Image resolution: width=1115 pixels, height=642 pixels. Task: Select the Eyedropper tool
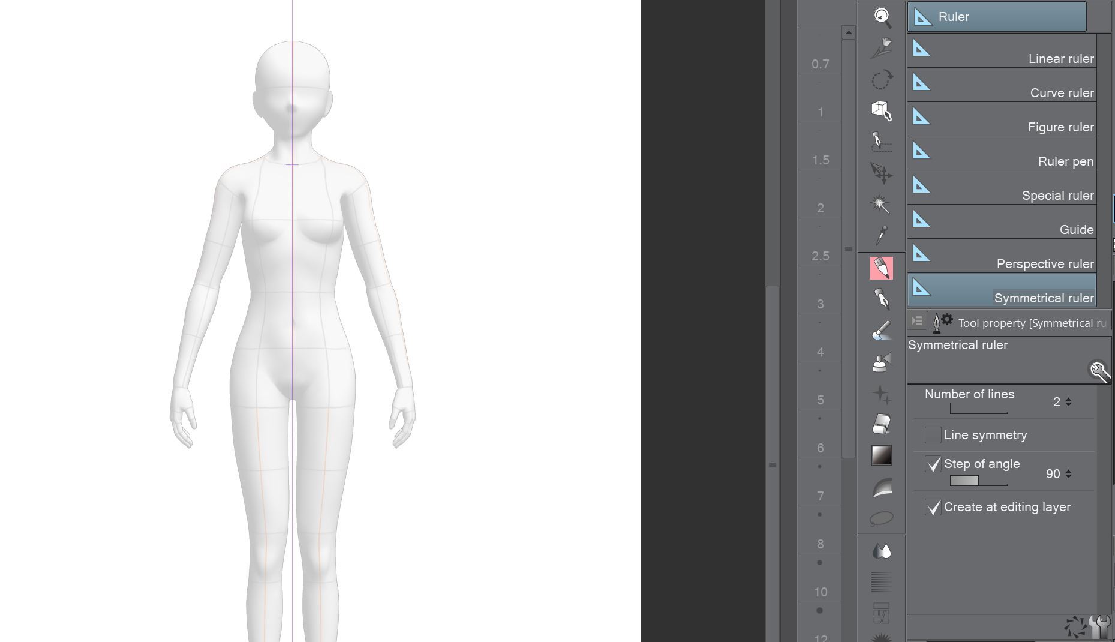click(x=882, y=235)
